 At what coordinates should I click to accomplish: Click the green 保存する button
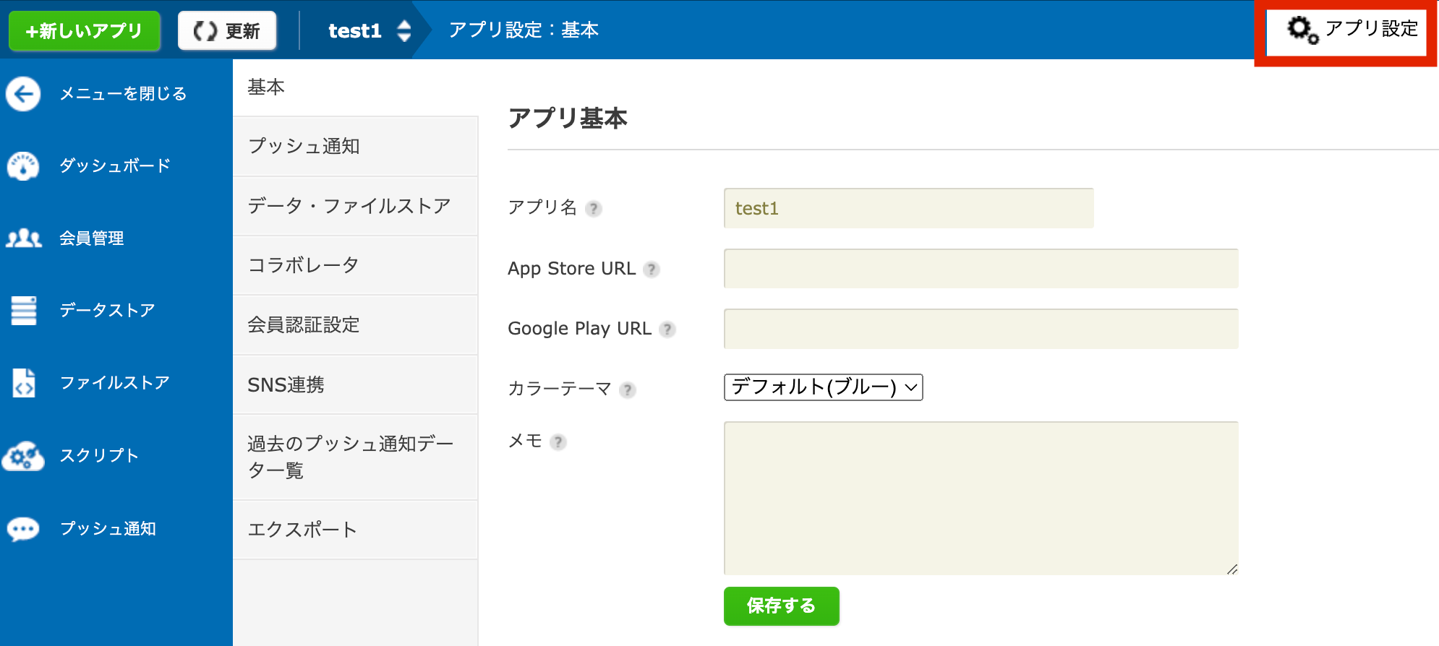coord(781,606)
